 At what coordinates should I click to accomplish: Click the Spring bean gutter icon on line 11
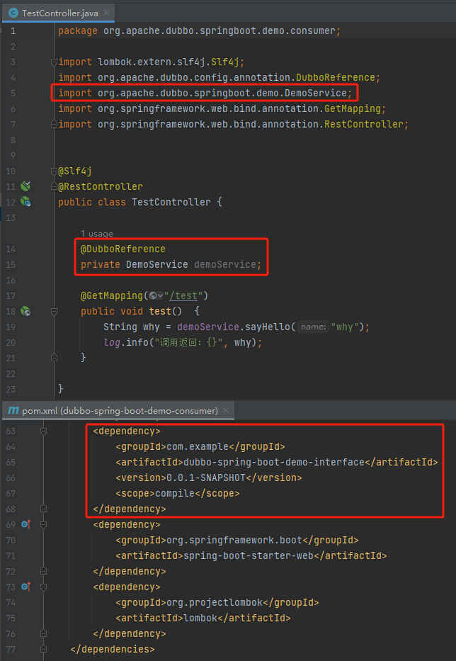click(x=25, y=186)
